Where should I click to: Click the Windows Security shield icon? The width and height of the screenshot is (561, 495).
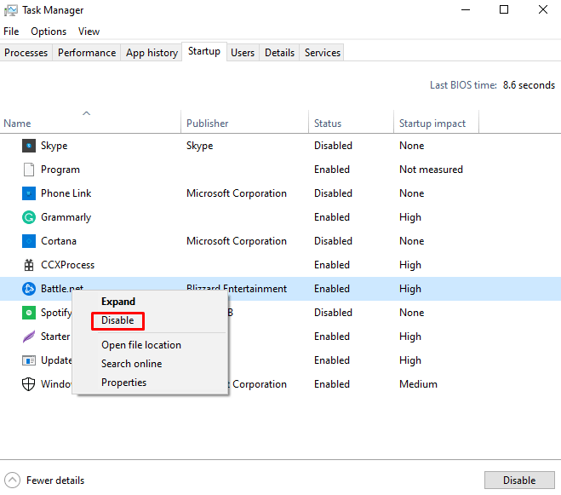tap(29, 384)
